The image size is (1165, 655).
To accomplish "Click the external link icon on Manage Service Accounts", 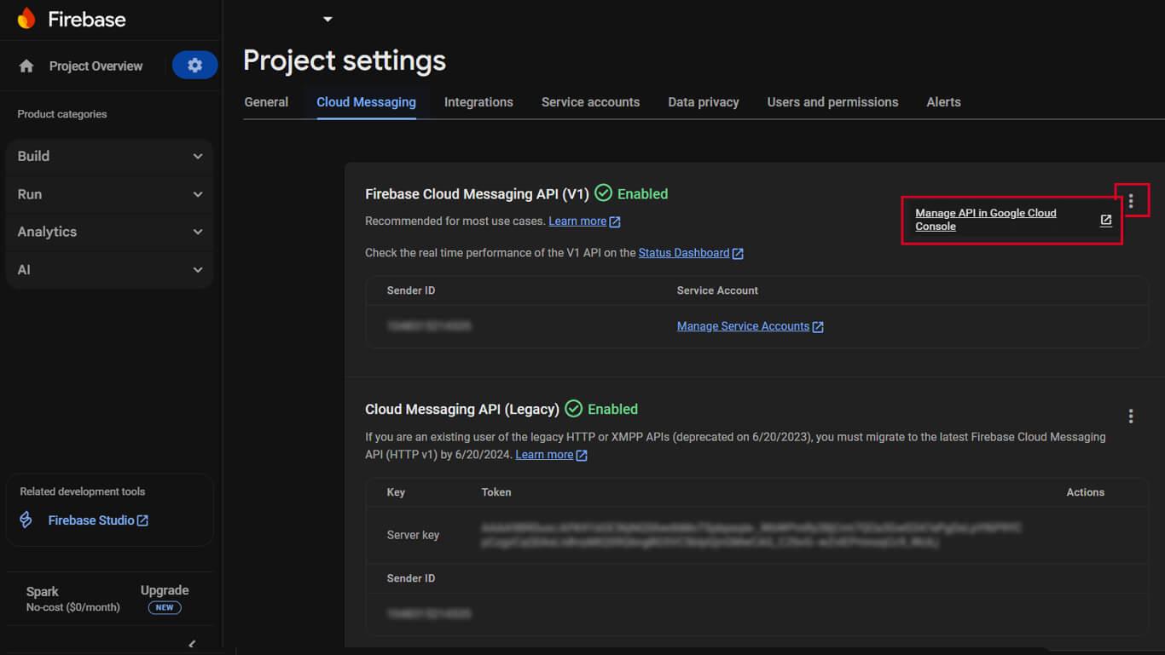I will pos(818,326).
